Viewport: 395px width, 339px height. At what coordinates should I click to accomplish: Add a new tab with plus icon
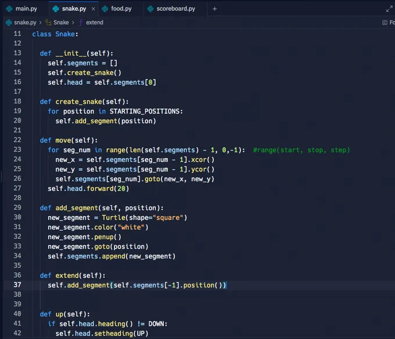214,9
